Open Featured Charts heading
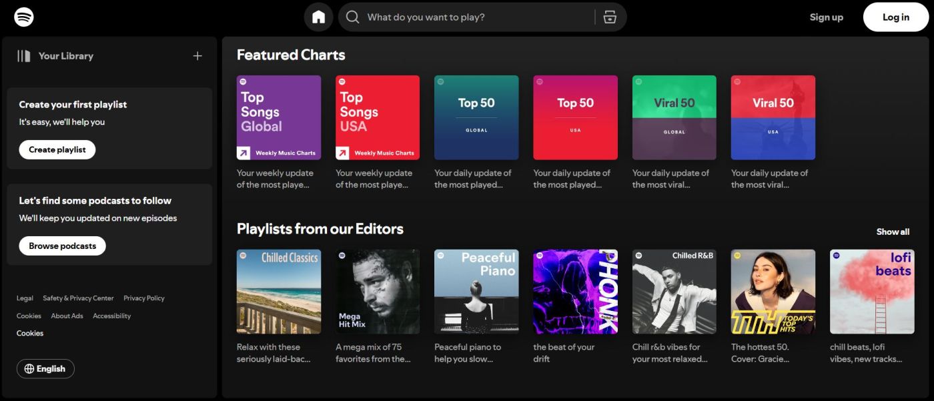The image size is (934, 401). coord(291,55)
